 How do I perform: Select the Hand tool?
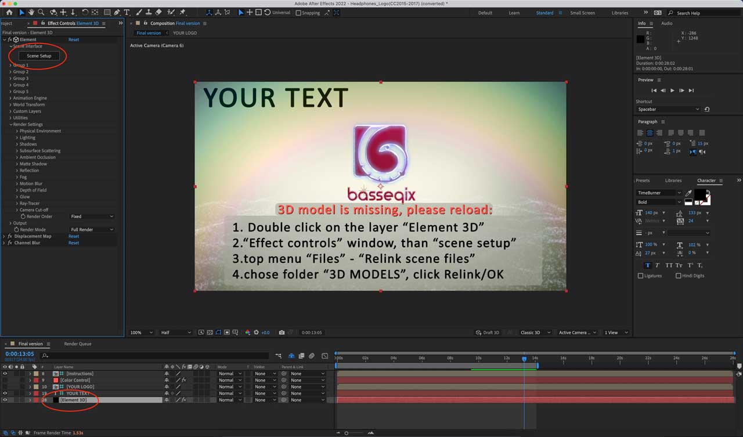[x=31, y=12]
